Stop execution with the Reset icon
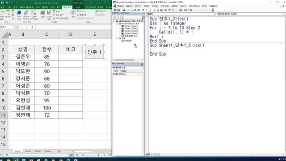286x161 pixels. pyautogui.click(x=158, y=10)
